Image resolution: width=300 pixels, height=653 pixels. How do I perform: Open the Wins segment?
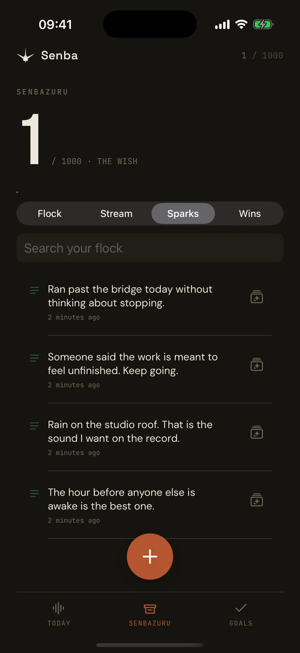coord(250,214)
